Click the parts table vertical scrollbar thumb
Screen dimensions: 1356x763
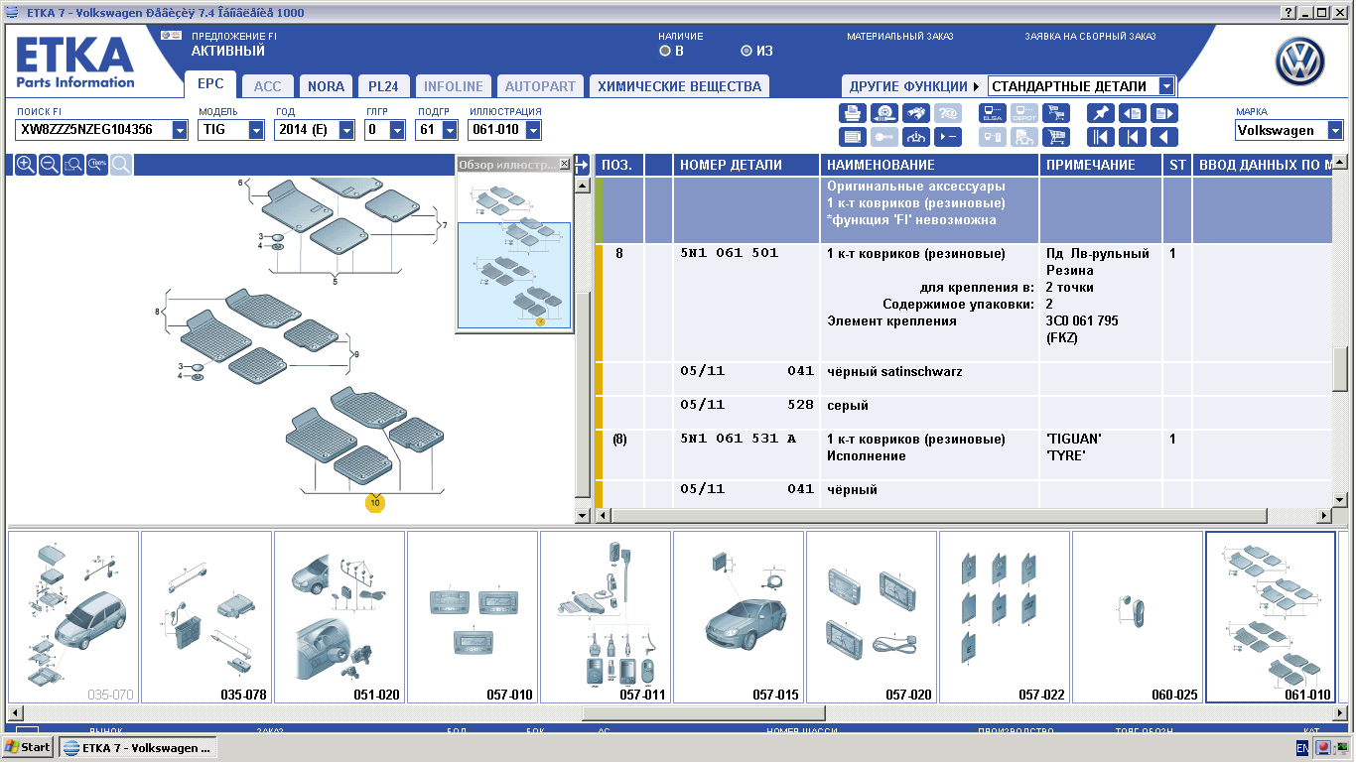(x=1340, y=371)
